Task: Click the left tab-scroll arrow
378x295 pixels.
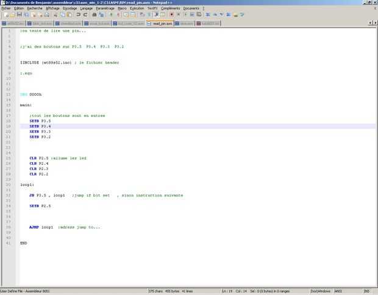Action: pos(370,23)
